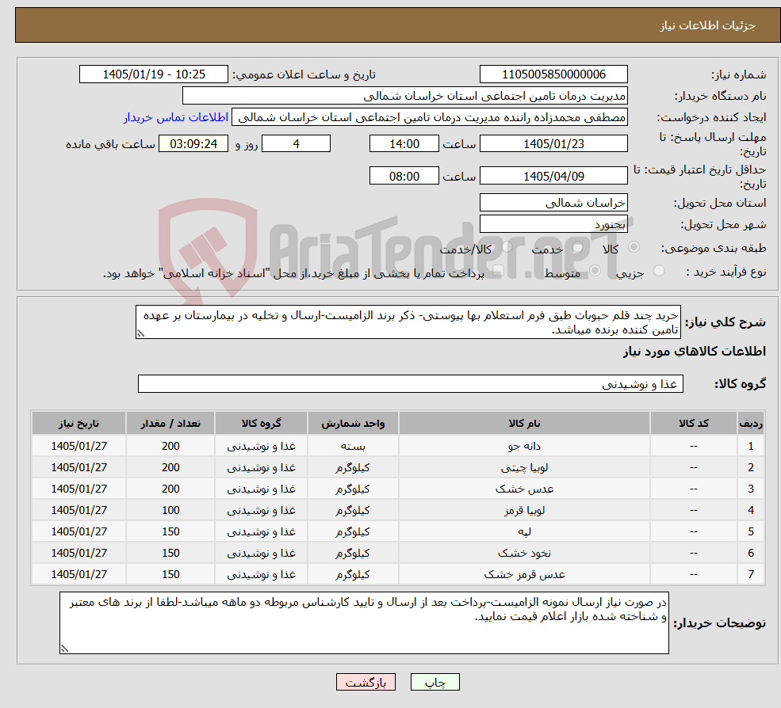Image resolution: width=781 pixels, height=708 pixels.
Task: Click quantity 150 in the لپه row
Action: pyautogui.click(x=170, y=532)
